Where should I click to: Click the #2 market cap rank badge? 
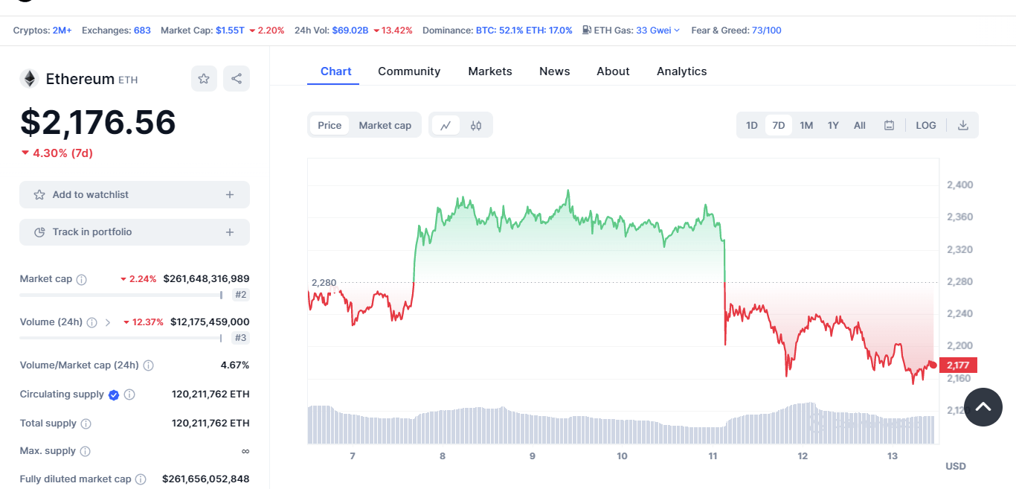coord(240,295)
